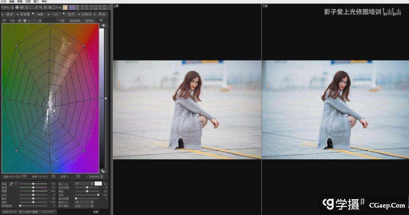Click the LUT->PS button
Image resolution: width=409 pixels, height=215 pixels.
(x=47, y=212)
